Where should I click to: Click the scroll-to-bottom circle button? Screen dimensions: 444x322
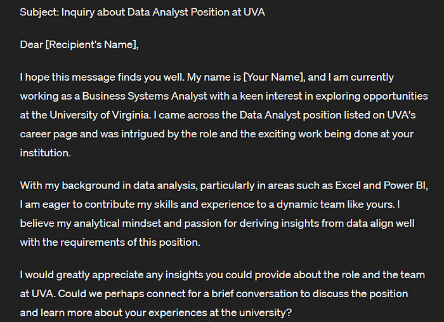204,320
